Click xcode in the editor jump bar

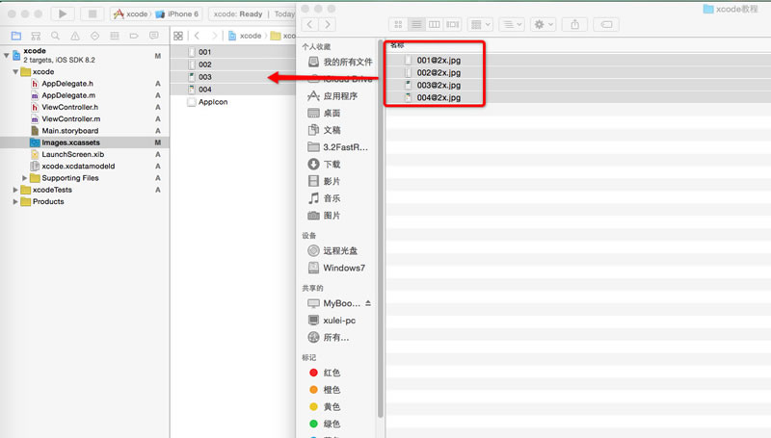[245, 36]
